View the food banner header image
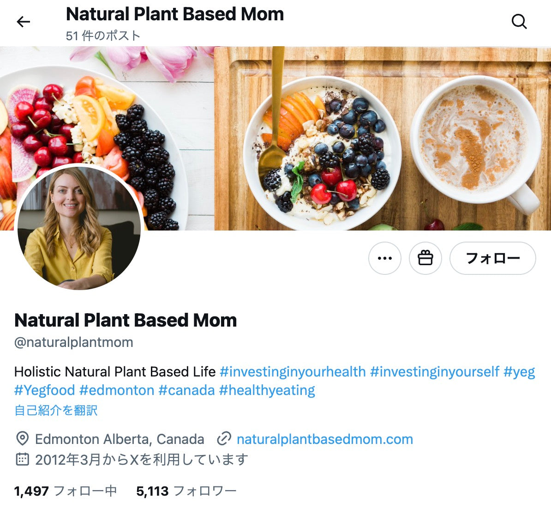551x510 pixels. (275, 138)
